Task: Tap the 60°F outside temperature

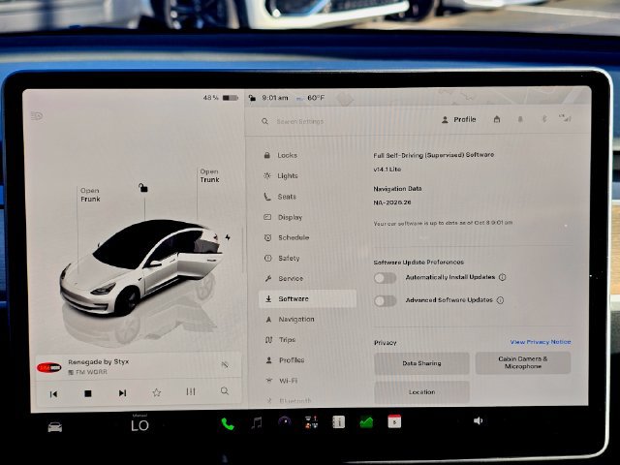Action: tap(316, 98)
